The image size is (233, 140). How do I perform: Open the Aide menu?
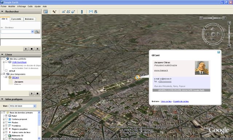44,7
